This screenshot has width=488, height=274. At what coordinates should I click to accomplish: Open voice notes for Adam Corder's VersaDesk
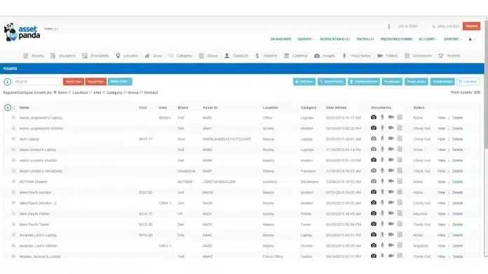[382, 171]
